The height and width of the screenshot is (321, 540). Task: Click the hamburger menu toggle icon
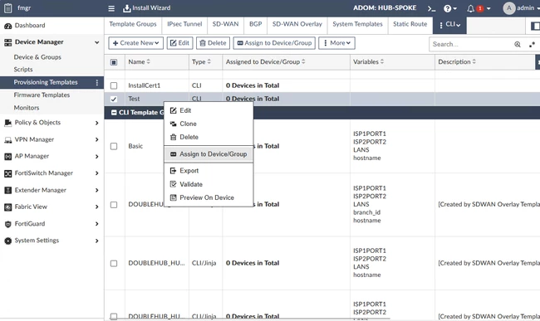pyautogui.click(x=111, y=8)
